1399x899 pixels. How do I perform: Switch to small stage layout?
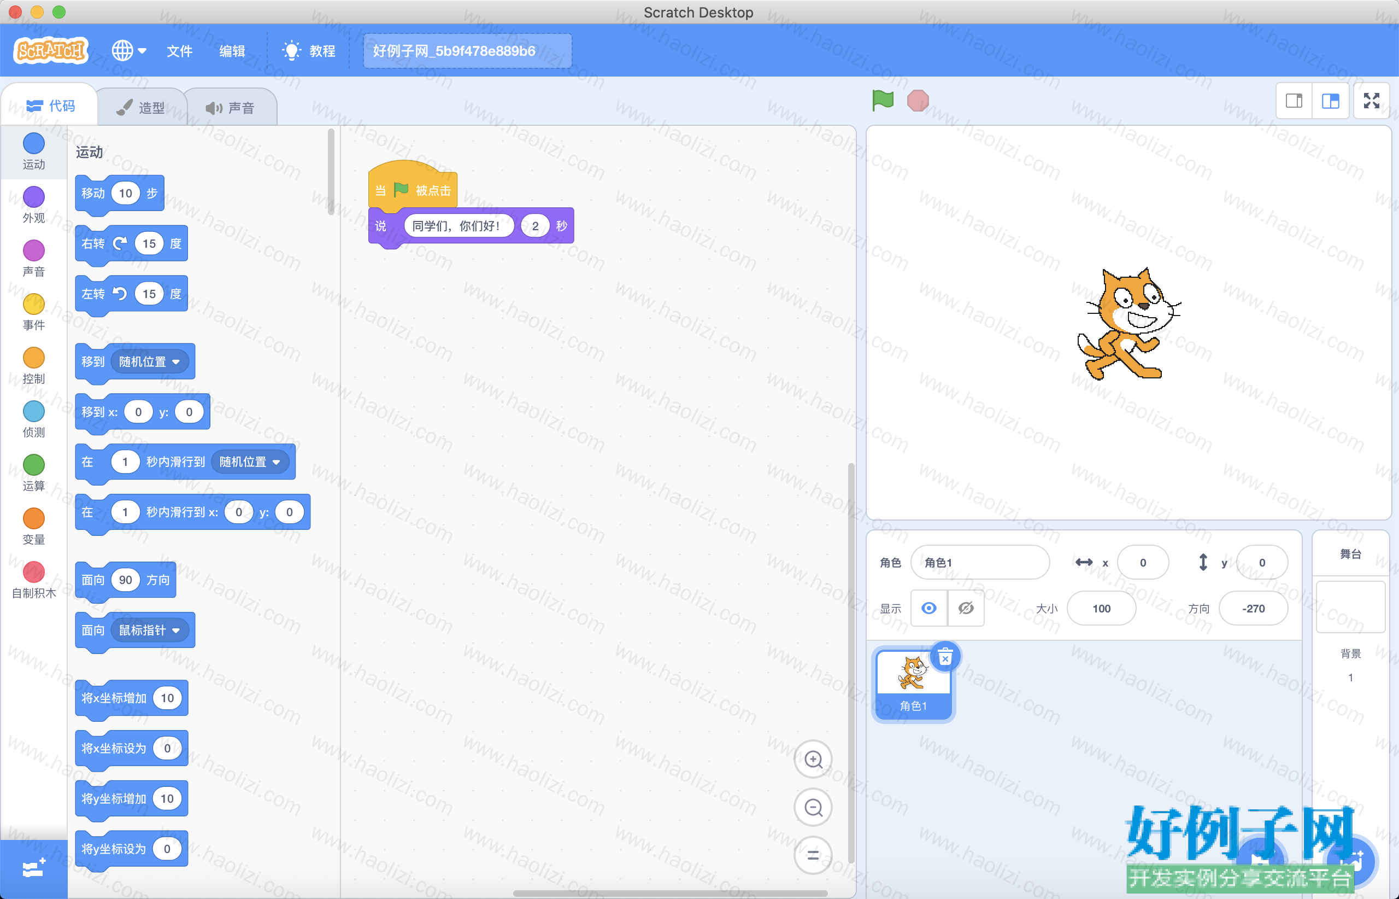1294,101
